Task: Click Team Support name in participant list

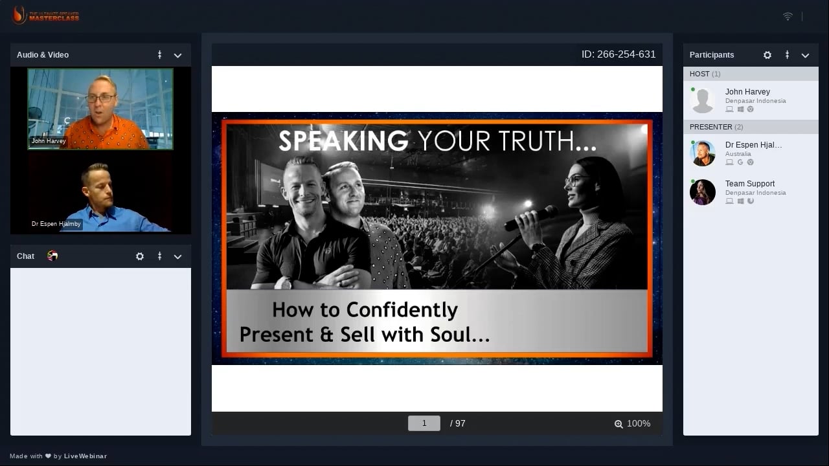Action: coord(750,184)
